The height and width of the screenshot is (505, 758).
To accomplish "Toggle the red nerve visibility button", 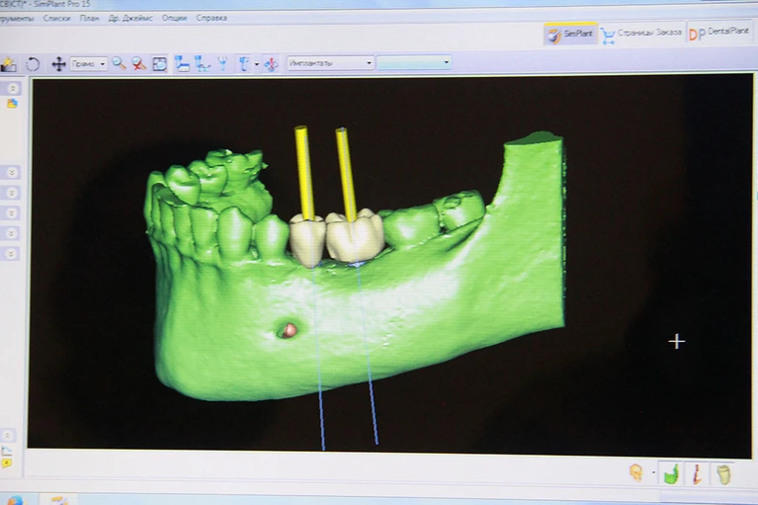I will [697, 473].
